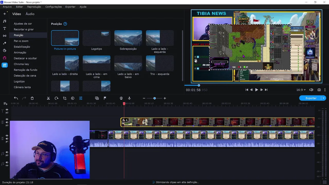Click the redo arrow in timeline toolbar
Viewport: 329px width, 185px height.
[x=24, y=98]
